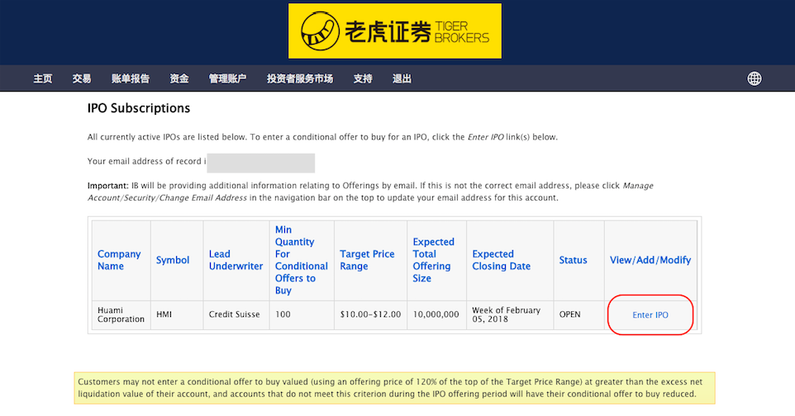This screenshot has width=795, height=416.
Task: Select the OPEN status cell
Action: (x=578, y=314)
